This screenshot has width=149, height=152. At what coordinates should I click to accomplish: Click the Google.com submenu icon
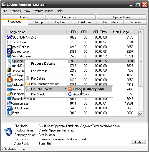pyautogui.click(x=70, y=94)
